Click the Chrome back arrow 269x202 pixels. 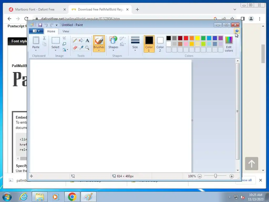(9, 19)
